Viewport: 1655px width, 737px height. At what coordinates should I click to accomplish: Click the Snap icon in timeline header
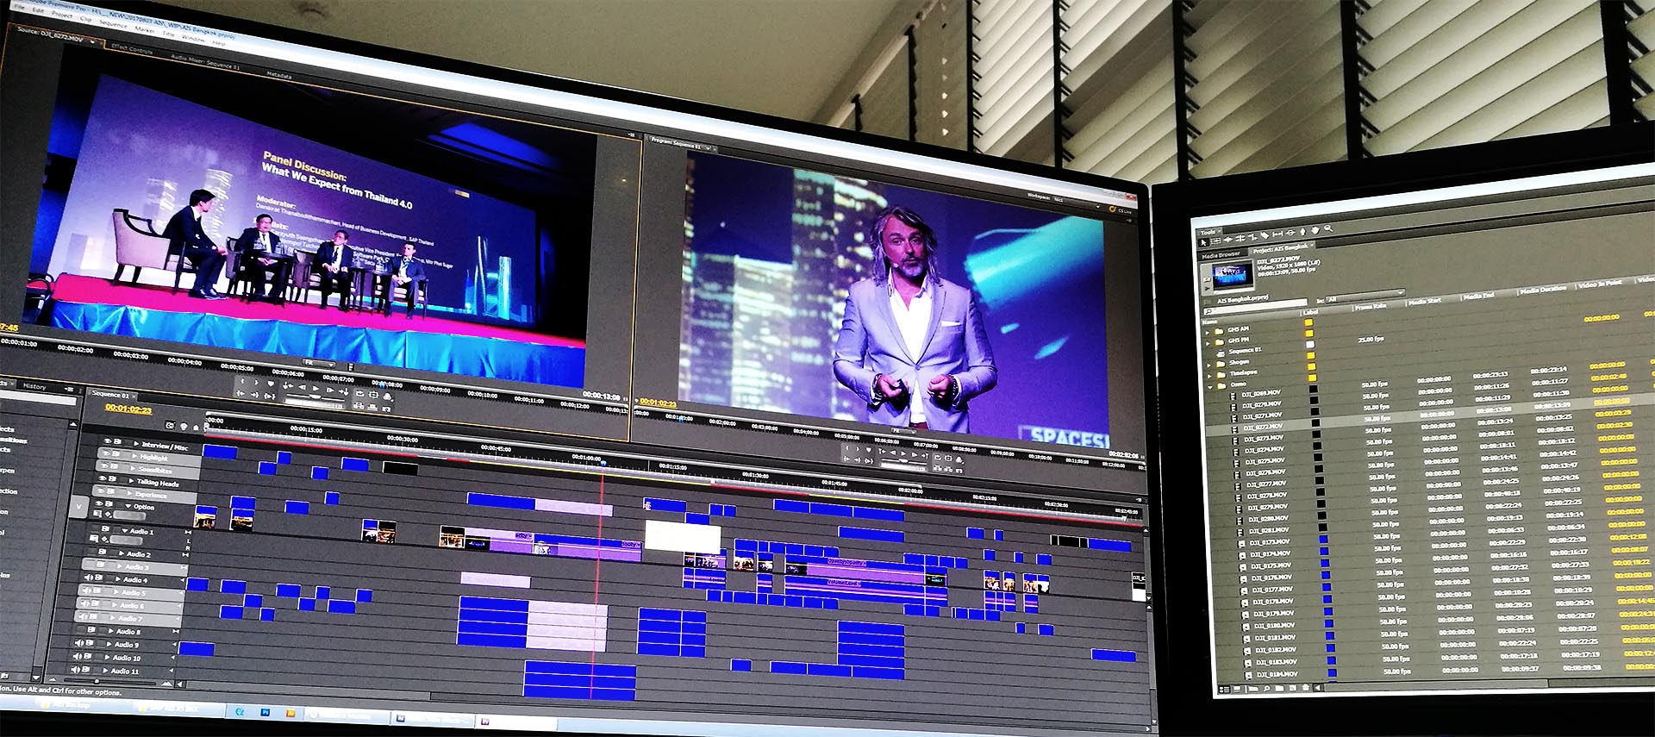(x=170, y=426)
